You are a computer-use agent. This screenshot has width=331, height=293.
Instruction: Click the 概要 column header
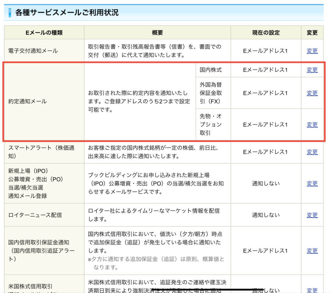tap(157, 32)
